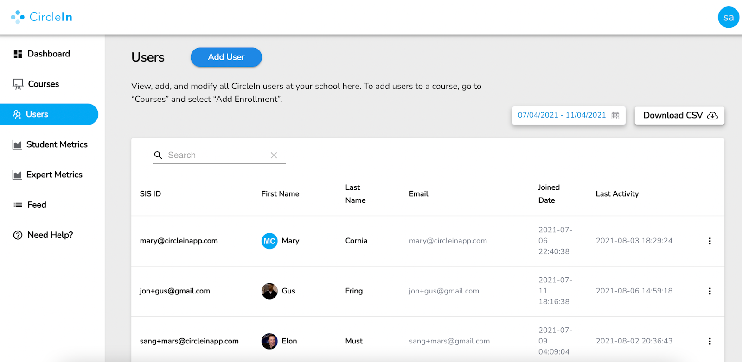Screen dimensions: 742x362
Task: Open the three-dot menu for Mary Cornia
Action: pos(710,241)
